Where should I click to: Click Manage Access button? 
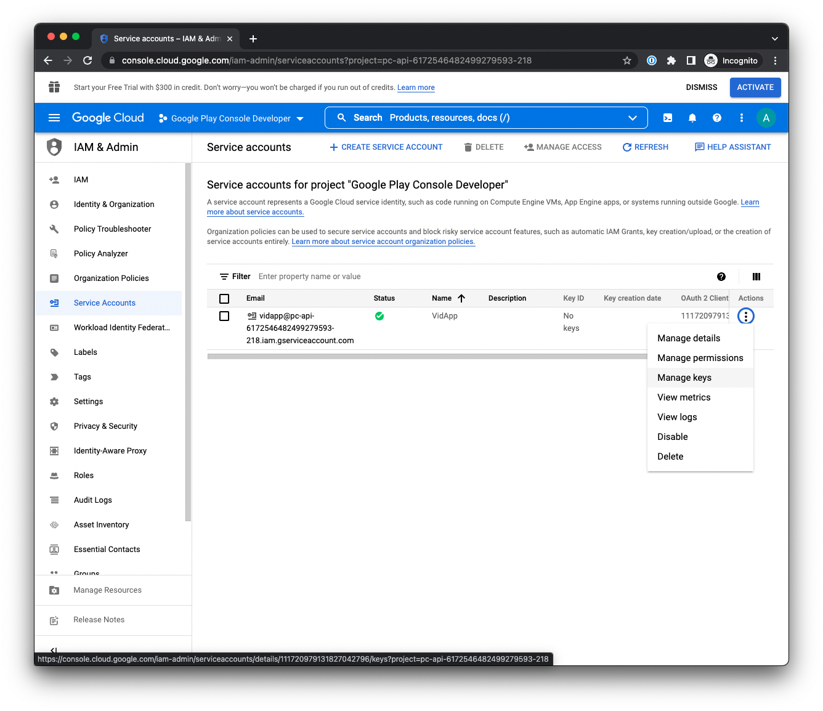(563, 147)
